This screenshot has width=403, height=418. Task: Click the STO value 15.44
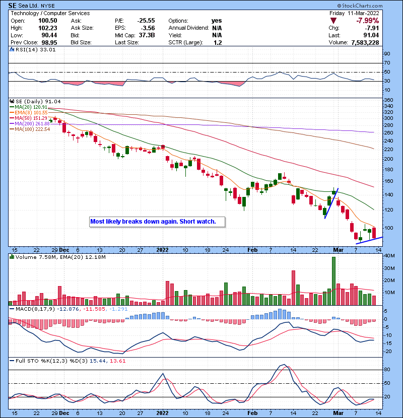pyautogui.click(x=97, y=361)
